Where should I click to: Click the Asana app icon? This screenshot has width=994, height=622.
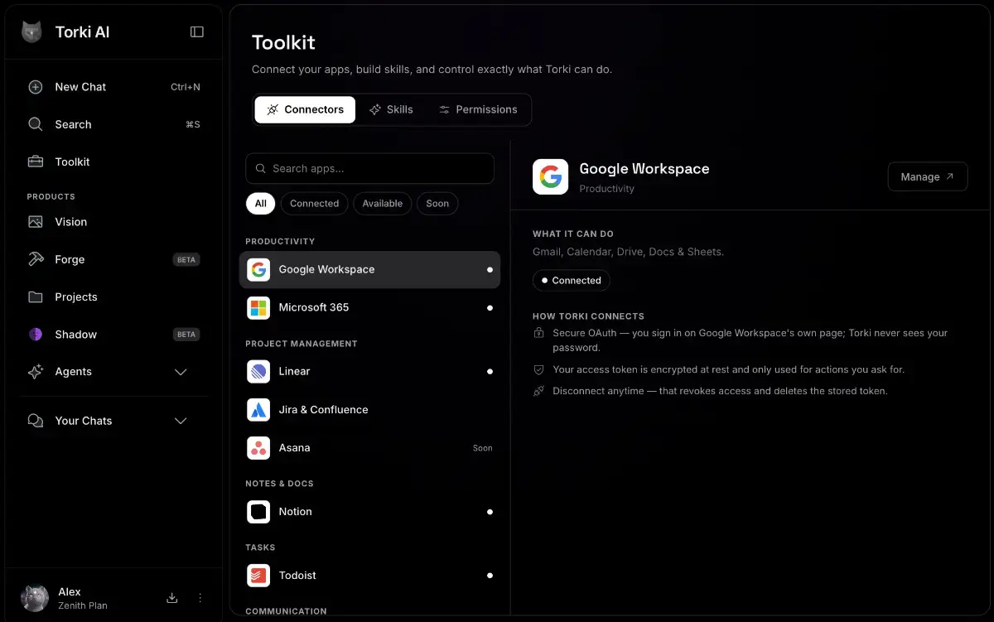(258, 448)
